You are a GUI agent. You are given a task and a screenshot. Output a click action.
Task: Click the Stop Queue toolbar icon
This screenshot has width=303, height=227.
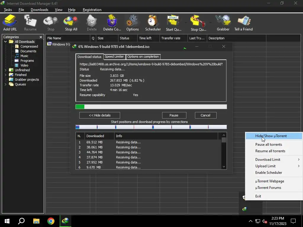coord(198,23)
